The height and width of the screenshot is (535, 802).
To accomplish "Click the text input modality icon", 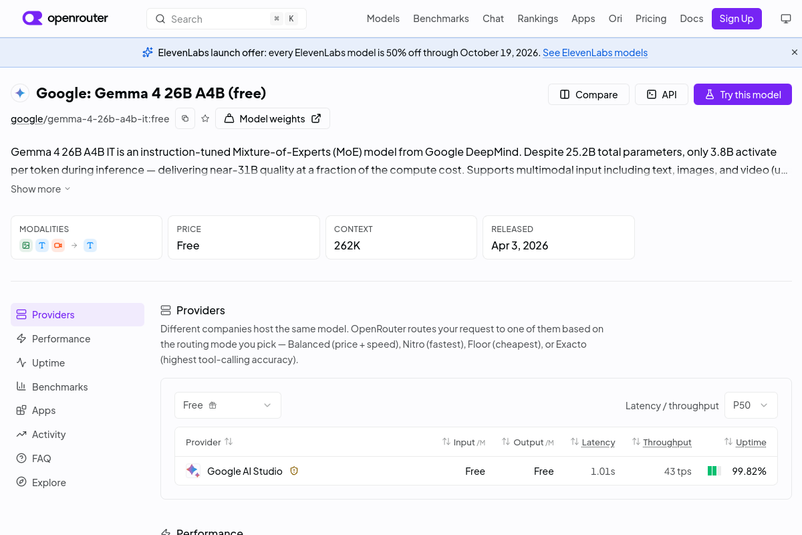I will [42, 245].
